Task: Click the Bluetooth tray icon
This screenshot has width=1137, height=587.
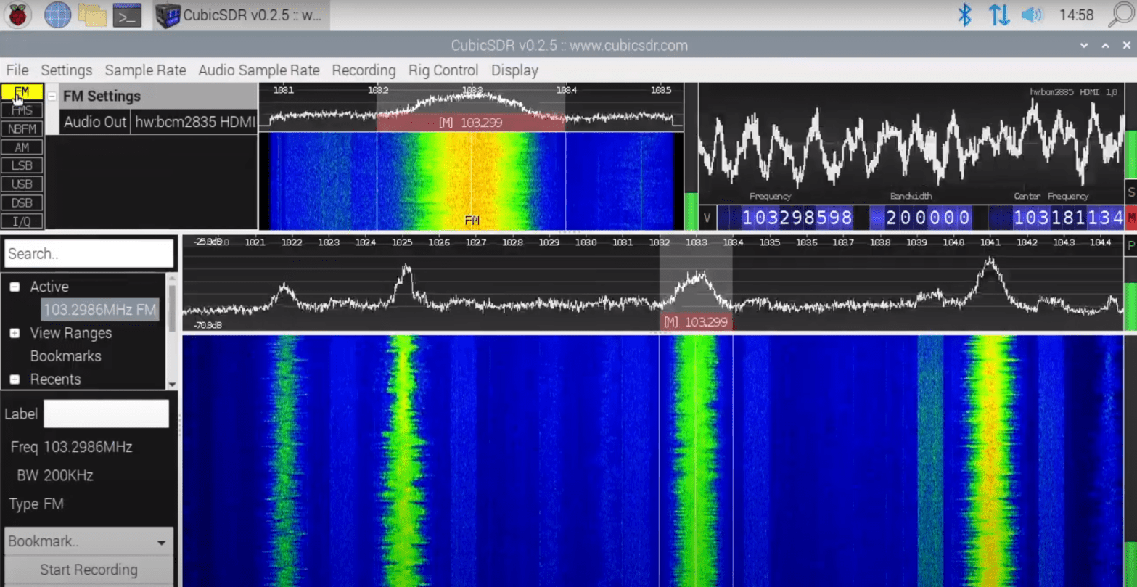Action: point(964,15)
